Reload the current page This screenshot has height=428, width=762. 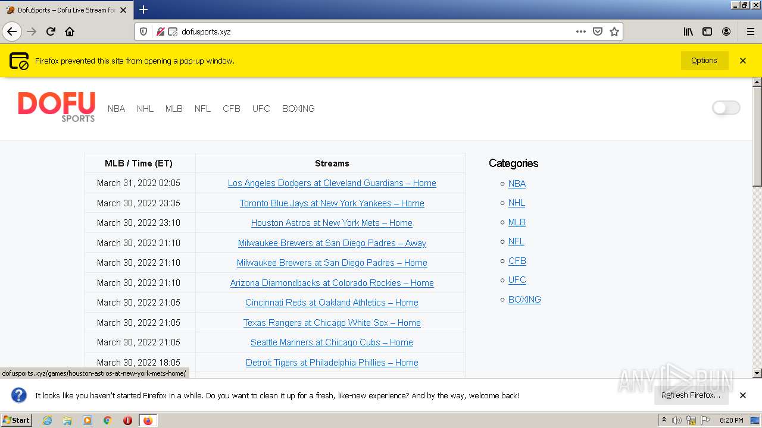click(x=51, y=32)
